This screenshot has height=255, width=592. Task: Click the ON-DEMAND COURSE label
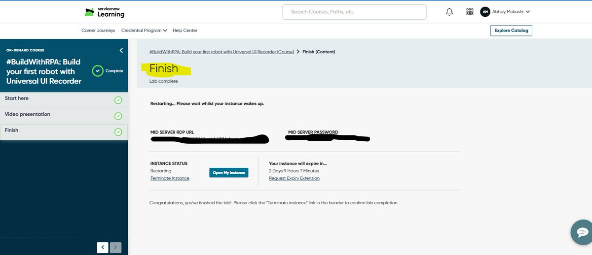tap(25, 50)
